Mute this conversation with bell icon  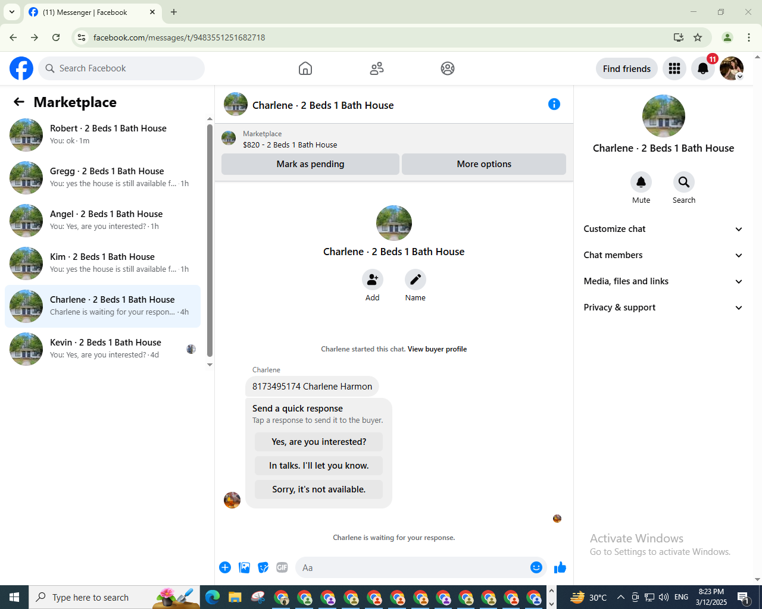coord(641,182)
